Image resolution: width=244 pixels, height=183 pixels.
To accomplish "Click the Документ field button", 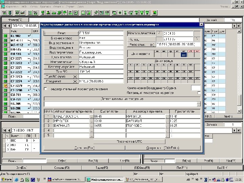I will [61, 81].
